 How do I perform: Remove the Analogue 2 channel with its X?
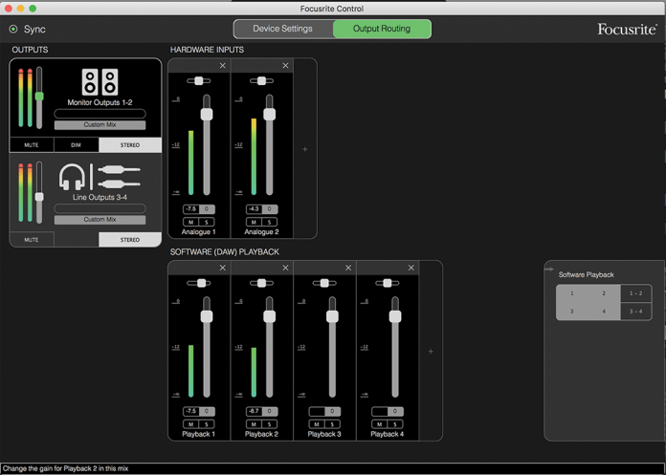[x=285, y=66]
